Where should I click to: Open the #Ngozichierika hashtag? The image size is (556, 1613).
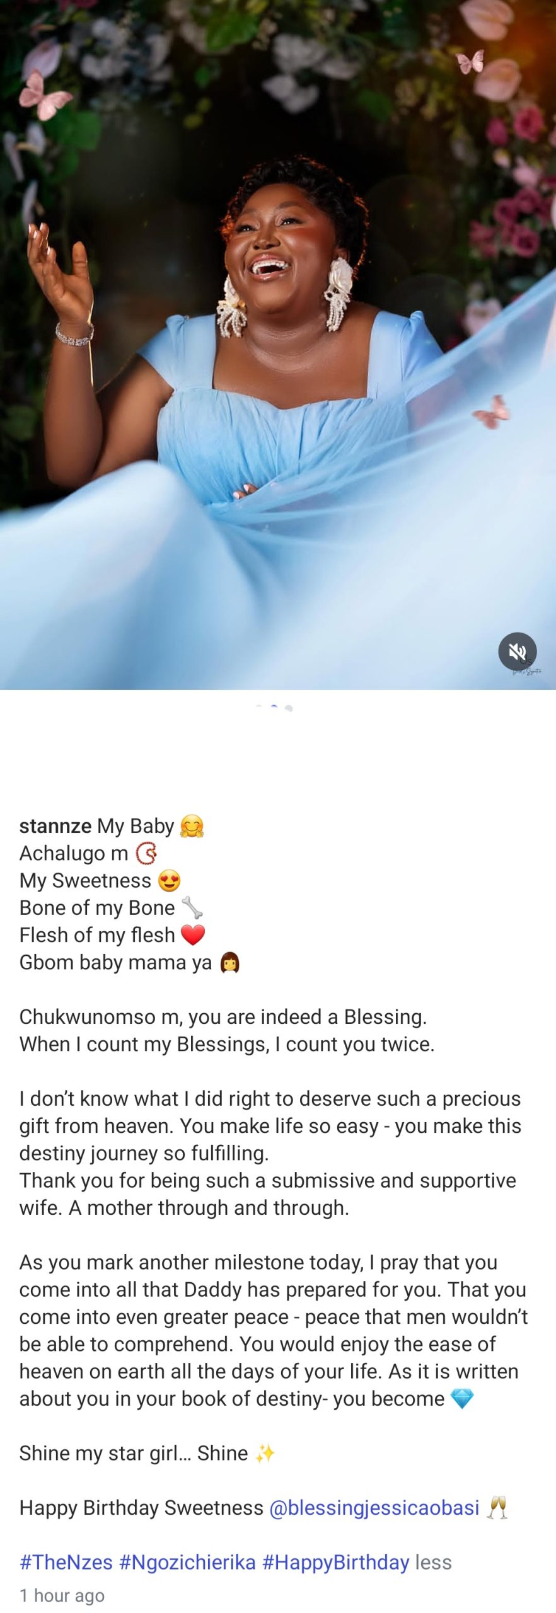(x=187, y=1562)
